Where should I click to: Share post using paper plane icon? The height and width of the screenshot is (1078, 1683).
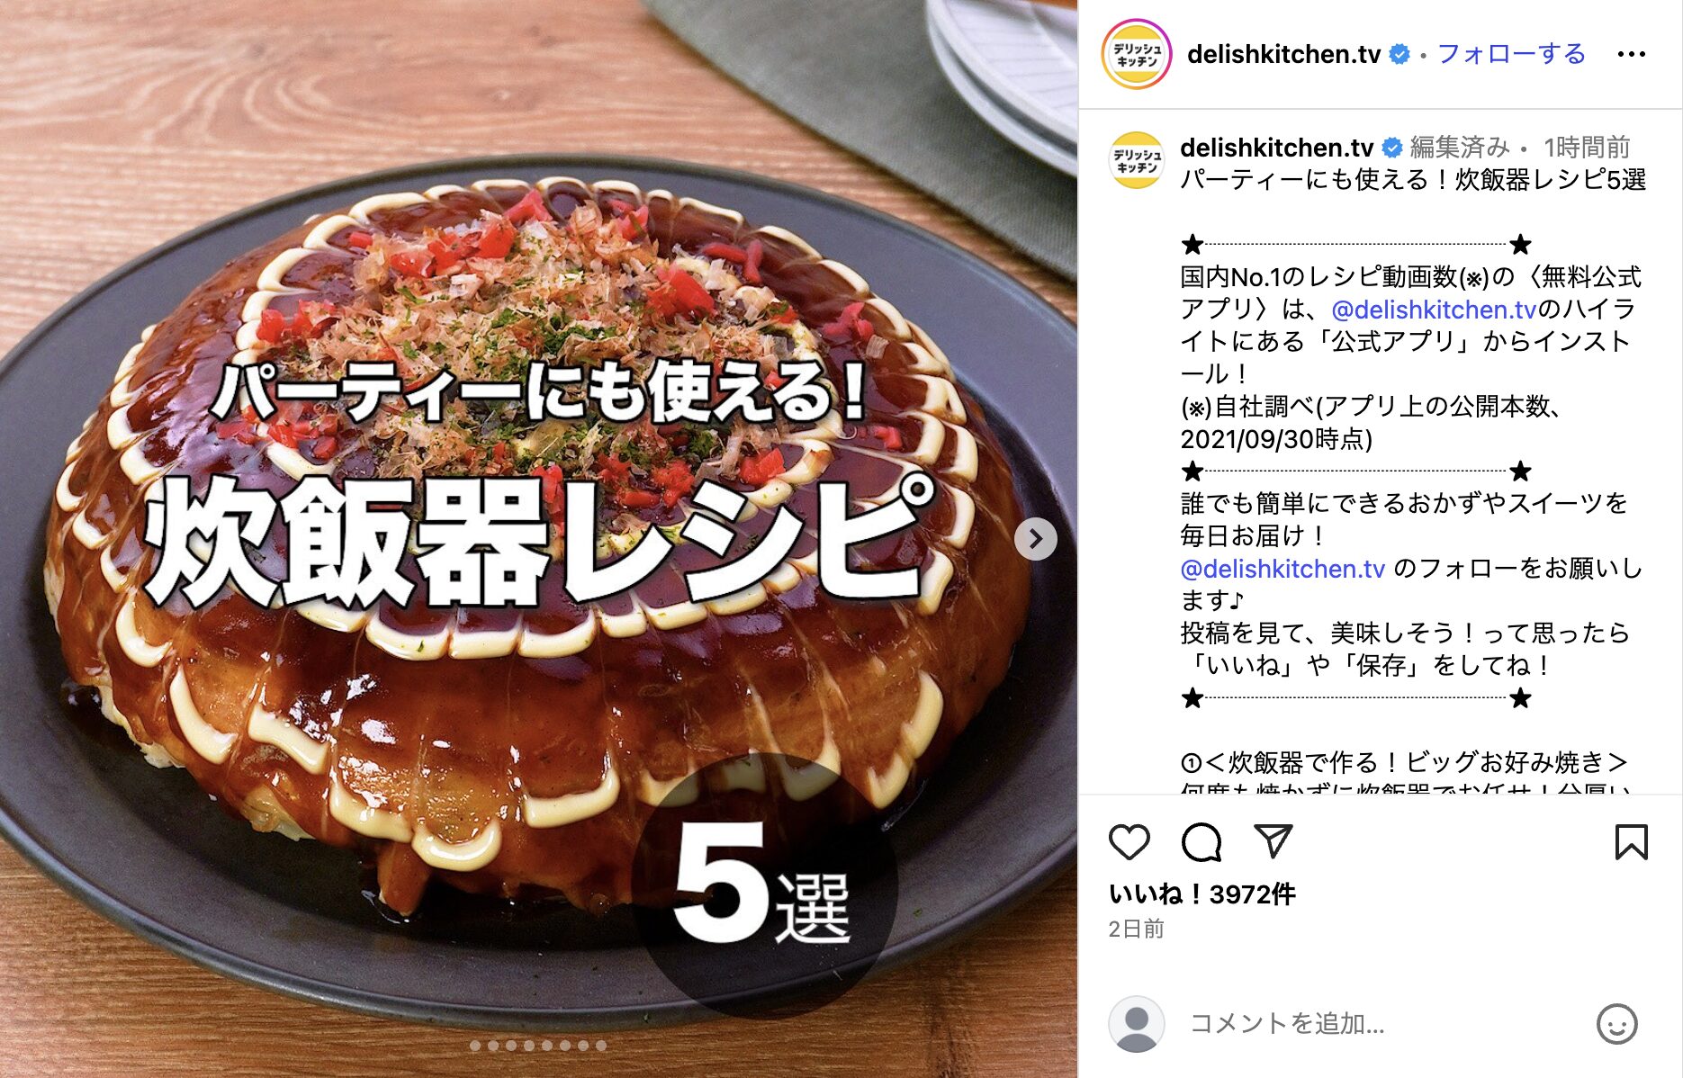pos(1273,840)
